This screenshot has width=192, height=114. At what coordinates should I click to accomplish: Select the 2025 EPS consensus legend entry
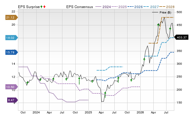(119, 7)
